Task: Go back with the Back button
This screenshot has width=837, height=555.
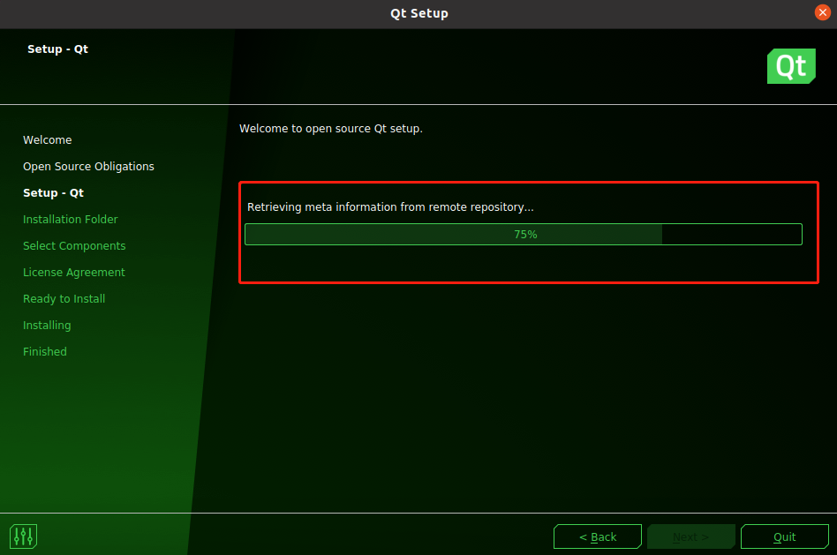Action: 598,536
